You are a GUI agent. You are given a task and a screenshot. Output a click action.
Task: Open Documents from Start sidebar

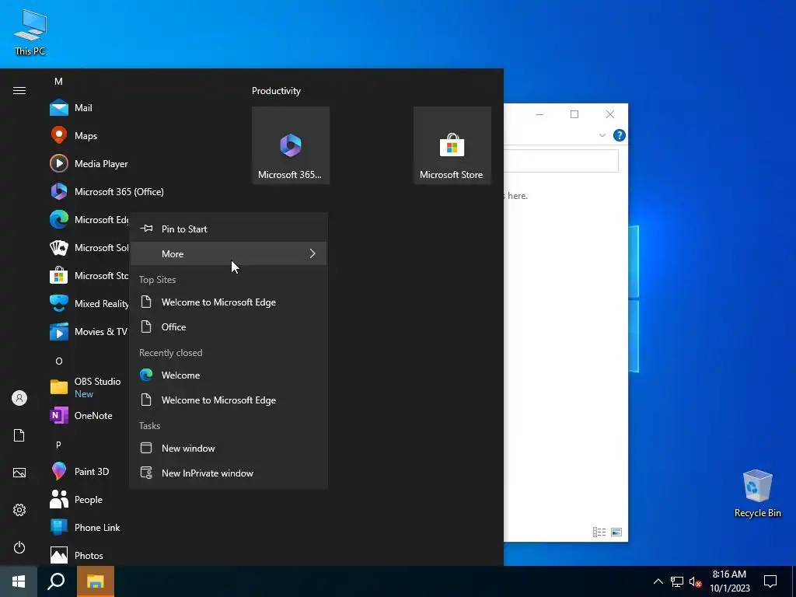19,435
